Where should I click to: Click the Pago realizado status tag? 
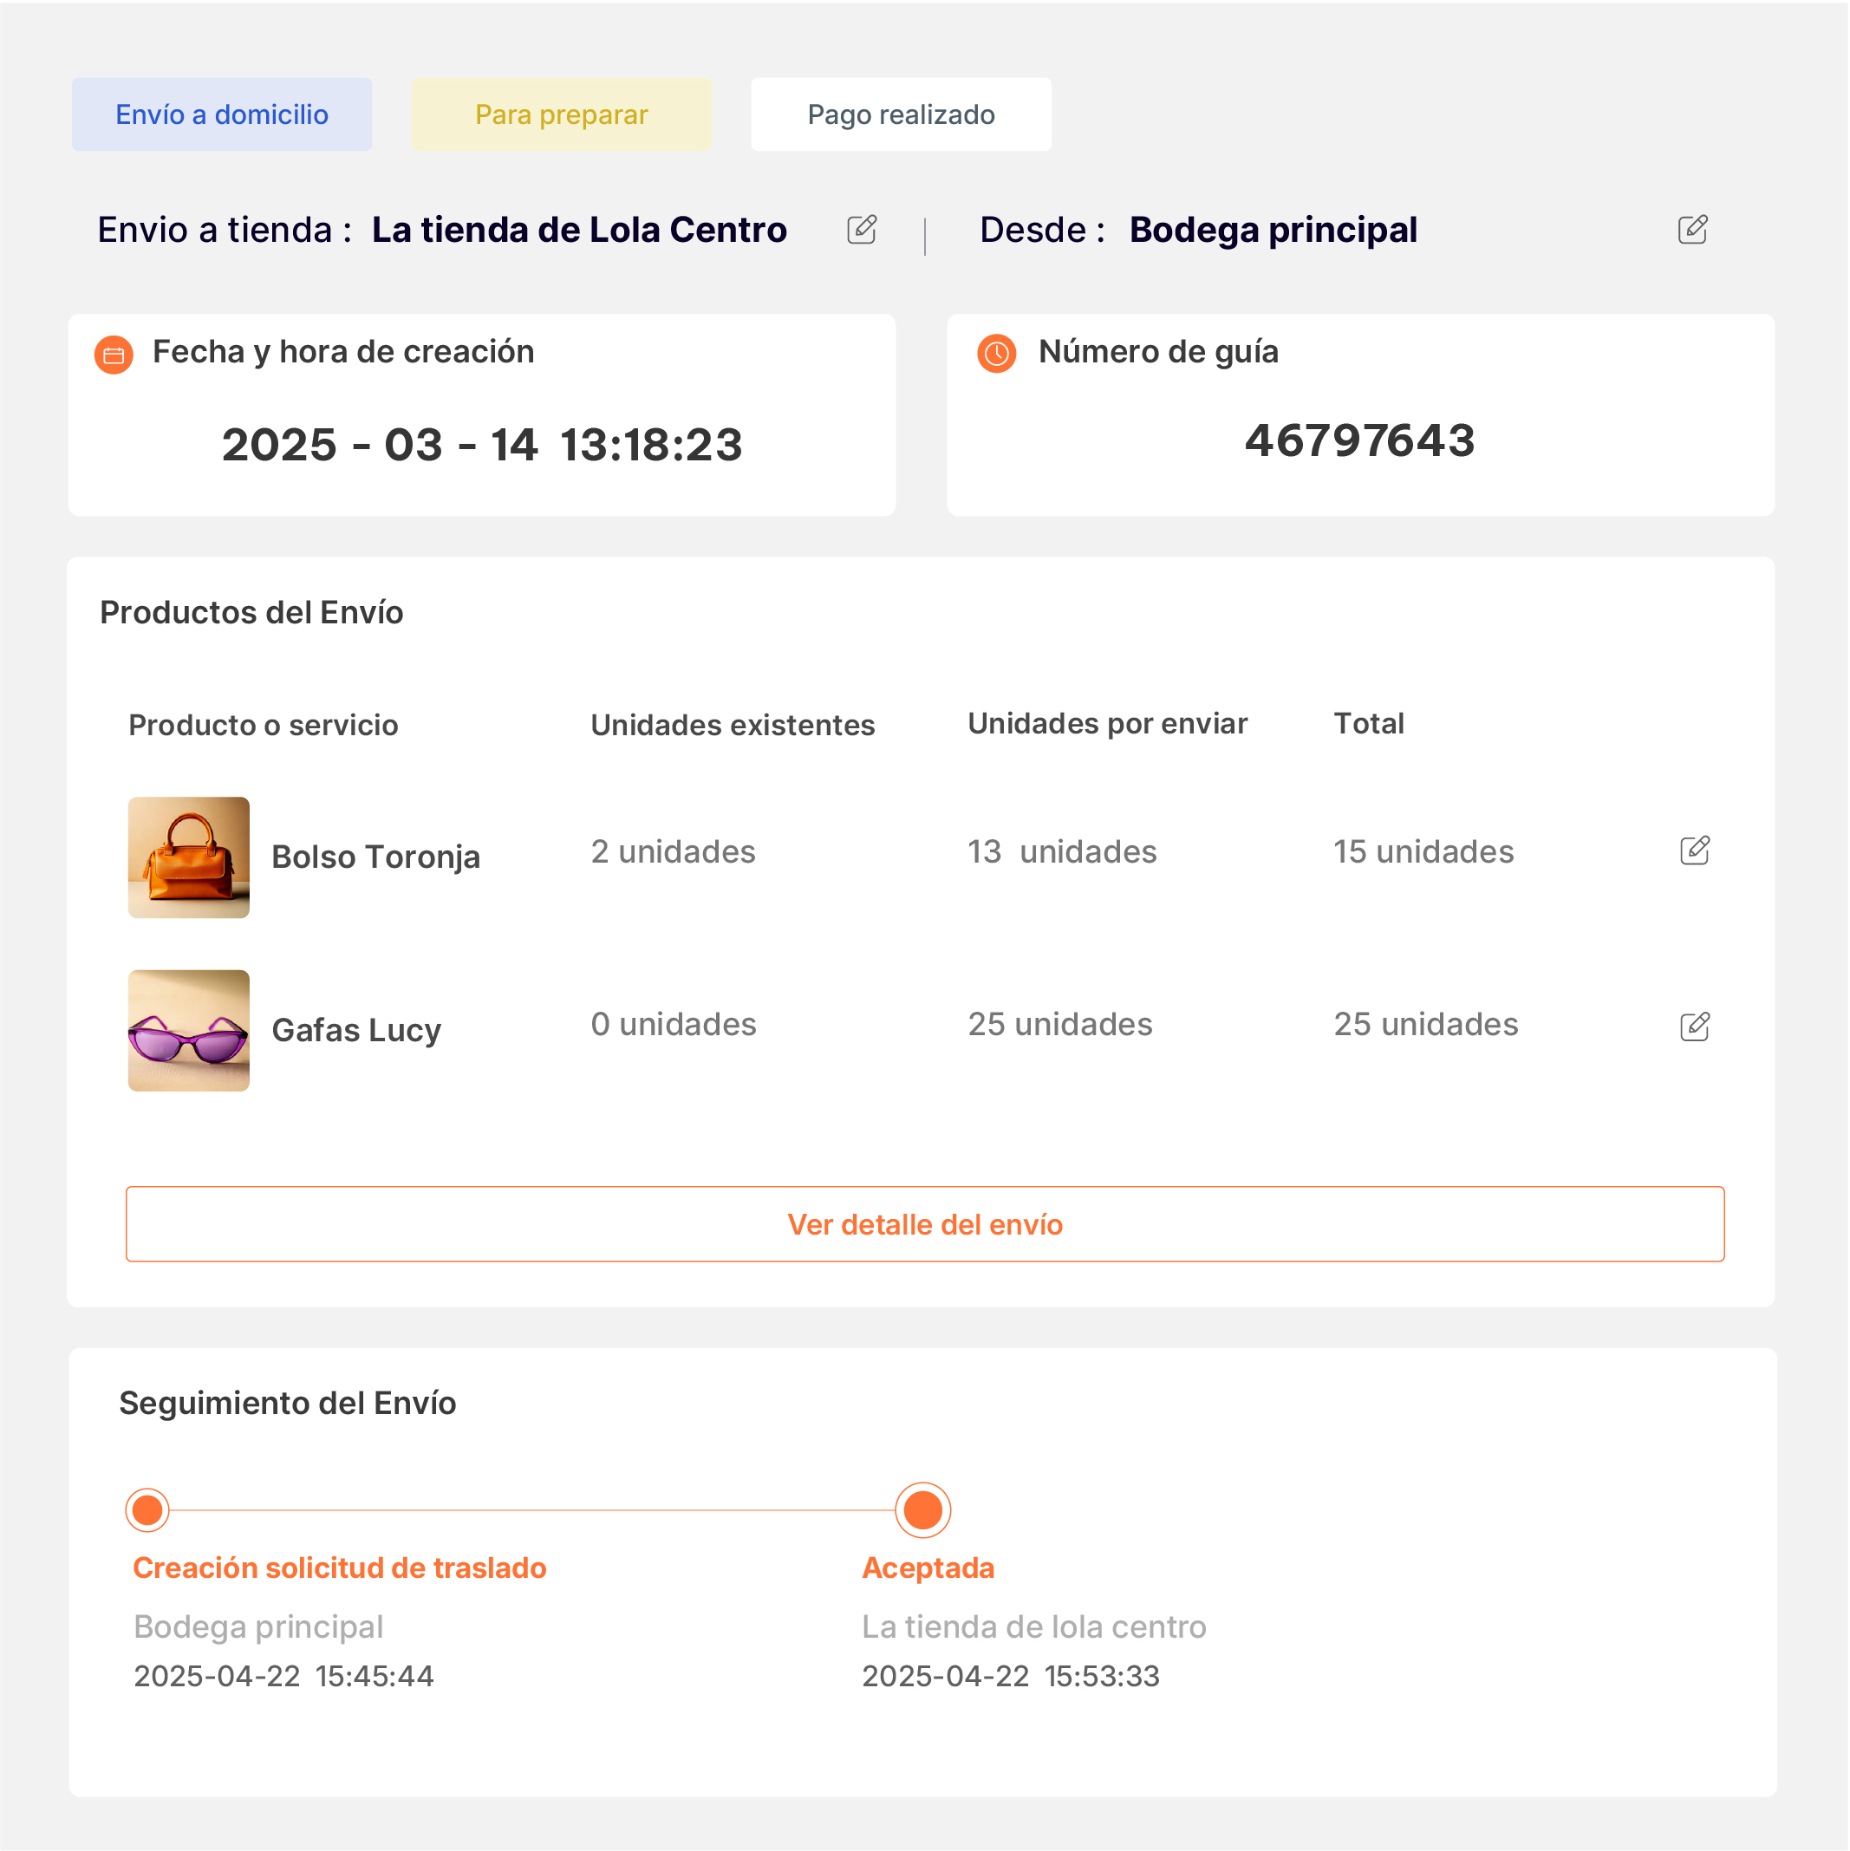(901, 115)
